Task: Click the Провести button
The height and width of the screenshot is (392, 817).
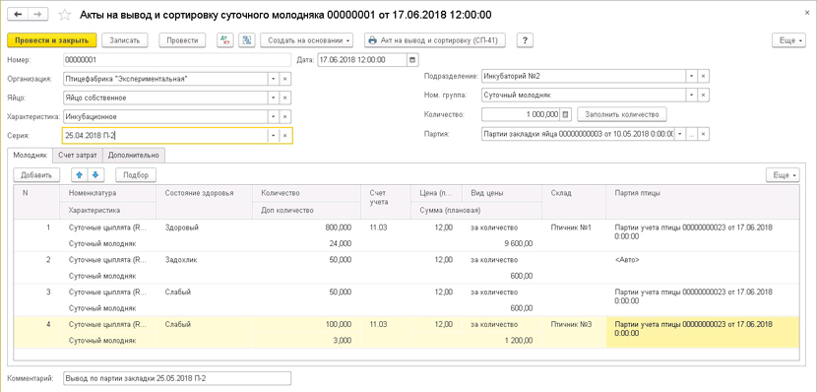Action: click(x=182, y=40)
